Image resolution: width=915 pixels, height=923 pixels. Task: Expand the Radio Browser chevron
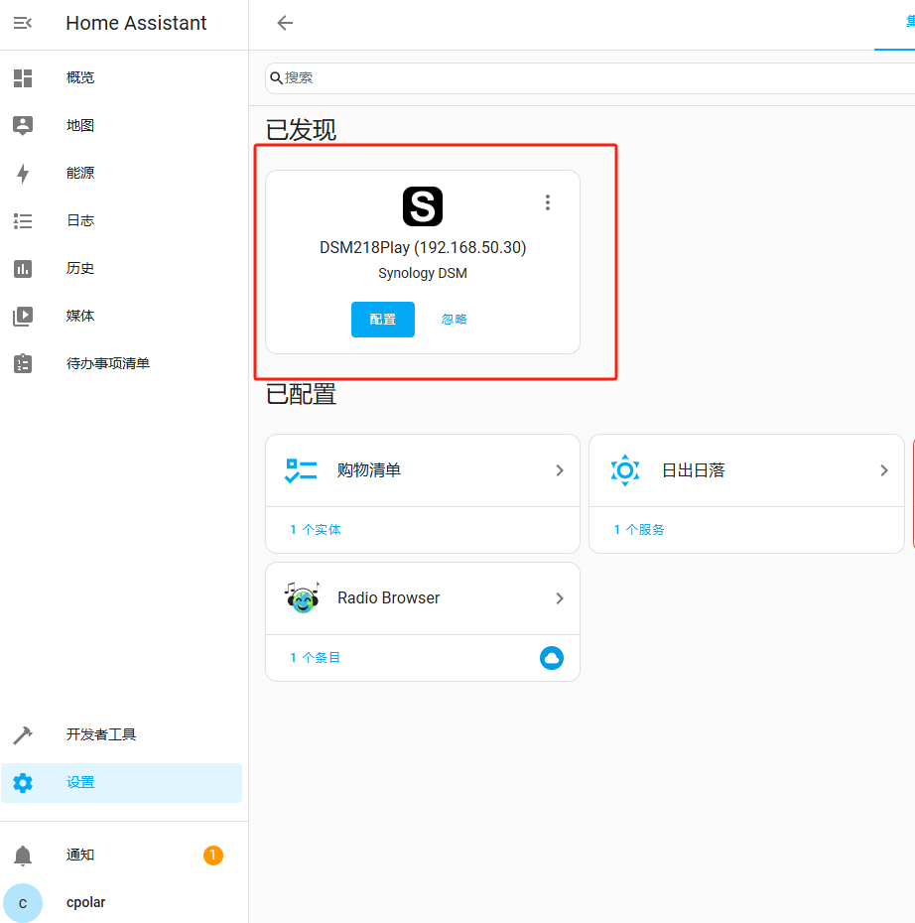(x=559, y=598)
